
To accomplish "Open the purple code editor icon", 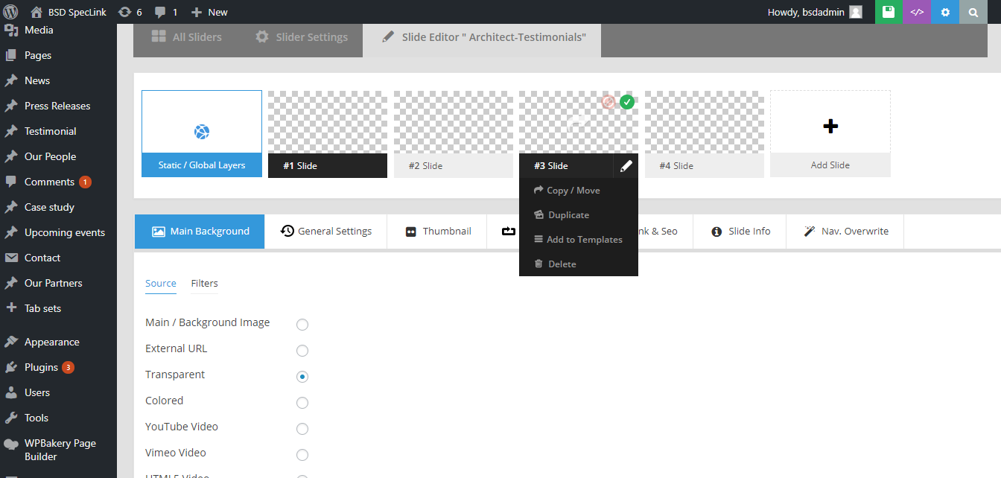I will click(917, 12).
